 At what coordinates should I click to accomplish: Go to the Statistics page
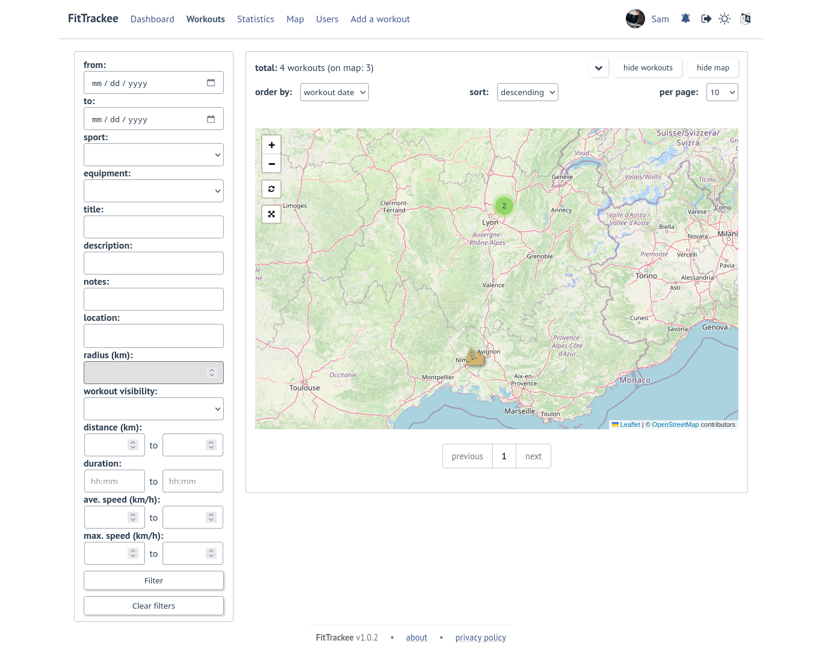click(x=256, y=19)
